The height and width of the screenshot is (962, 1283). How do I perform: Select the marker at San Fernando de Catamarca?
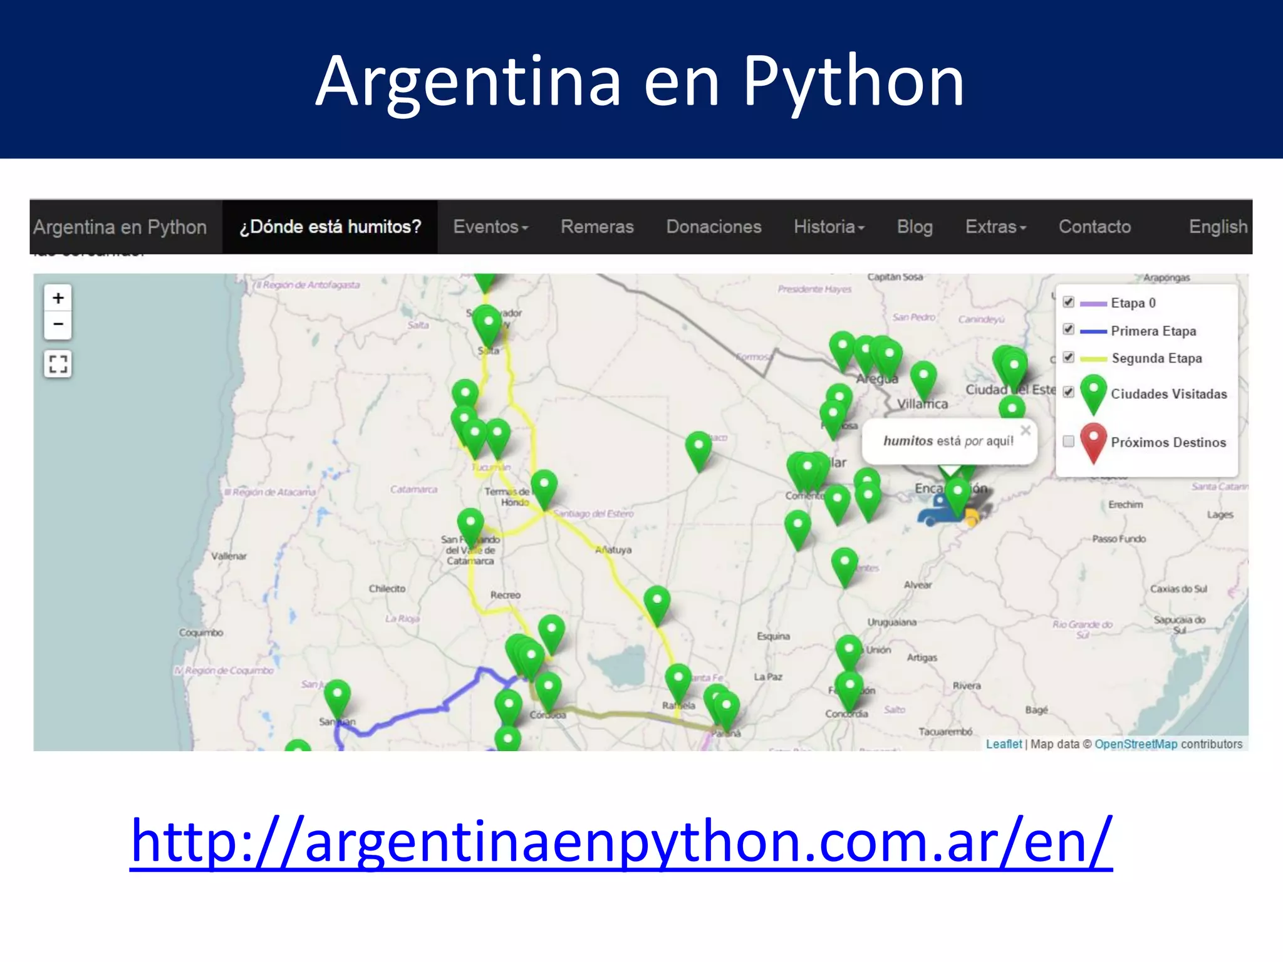point(470,528)
